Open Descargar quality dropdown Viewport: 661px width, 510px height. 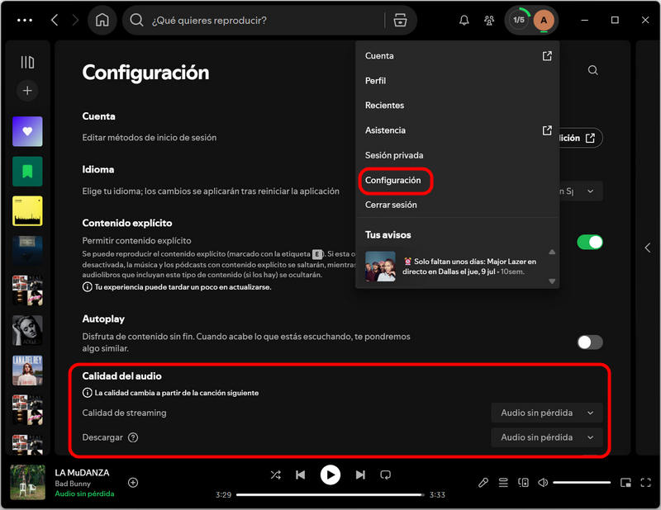point(547,437)
